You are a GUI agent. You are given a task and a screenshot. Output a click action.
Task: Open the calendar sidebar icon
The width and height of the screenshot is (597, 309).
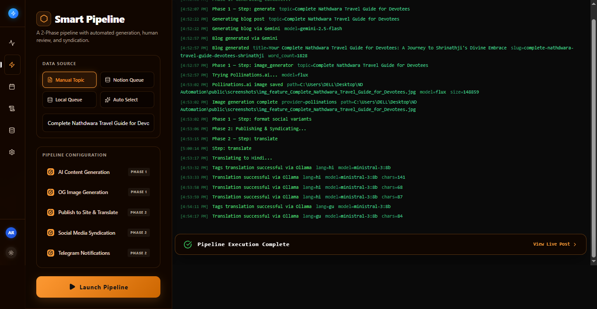12,87
